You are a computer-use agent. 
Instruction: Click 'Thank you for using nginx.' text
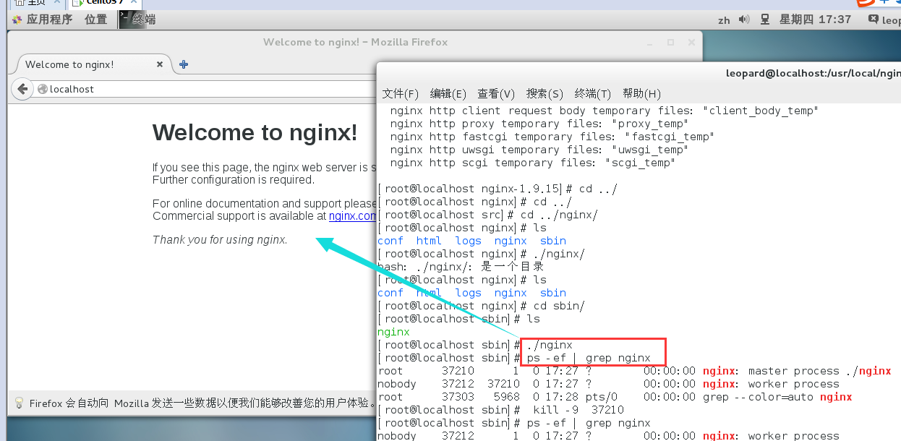pos(220,239)
